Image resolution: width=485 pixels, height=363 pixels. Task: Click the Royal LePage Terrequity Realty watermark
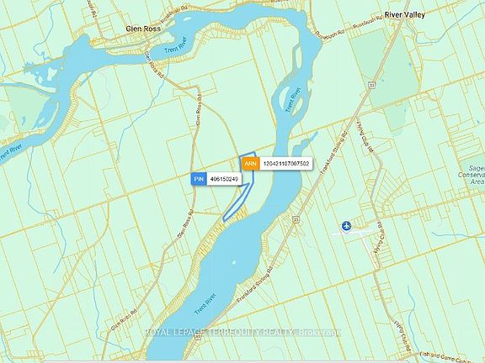(x=243, y=333)
